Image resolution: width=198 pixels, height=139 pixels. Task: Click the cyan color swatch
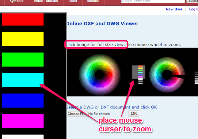click(x=23, y=80)
